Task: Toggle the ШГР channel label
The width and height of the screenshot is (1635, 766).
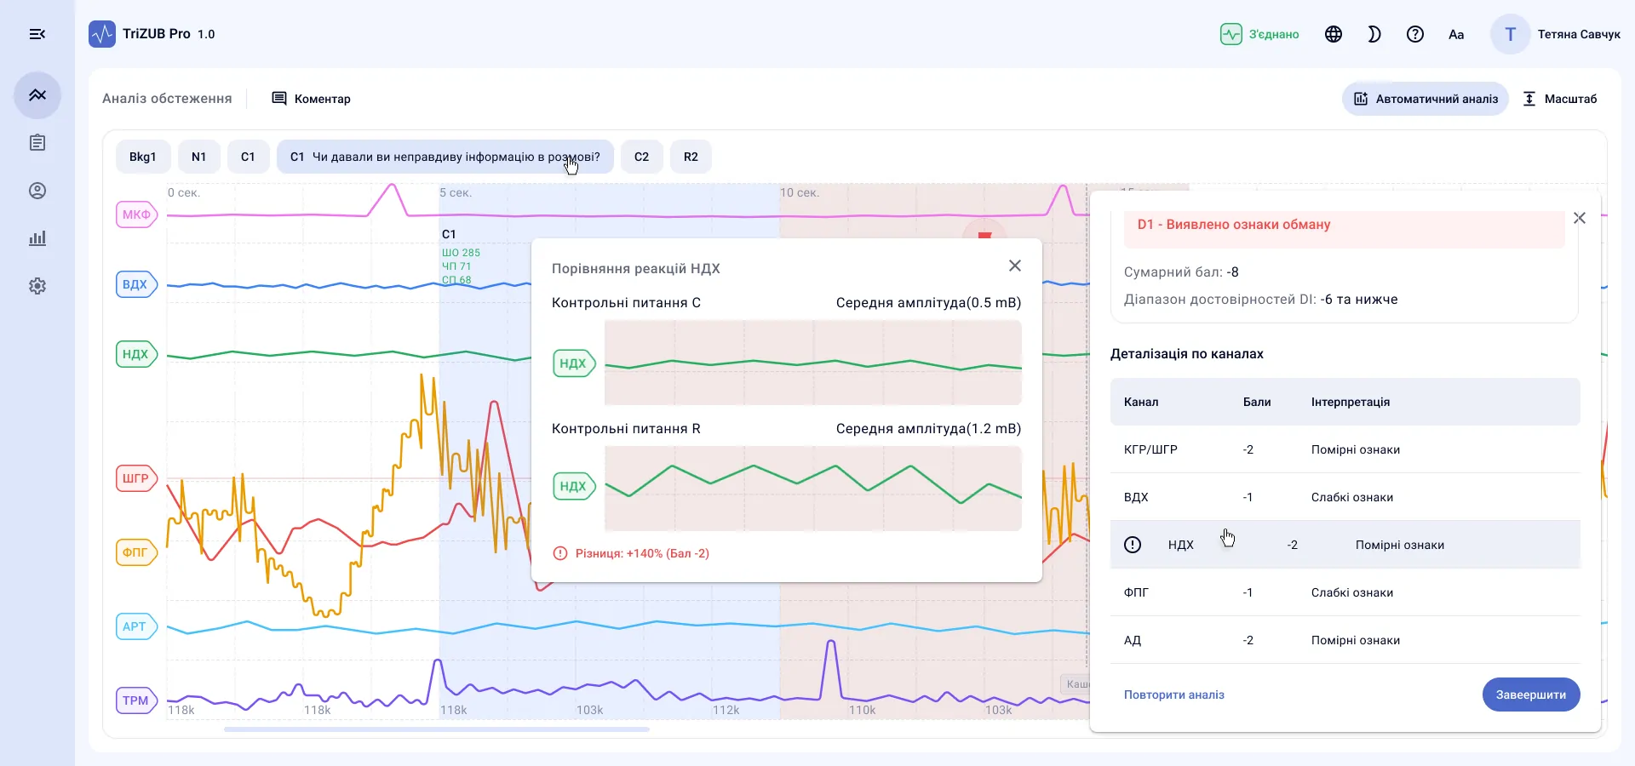Action: coord(137,478)
